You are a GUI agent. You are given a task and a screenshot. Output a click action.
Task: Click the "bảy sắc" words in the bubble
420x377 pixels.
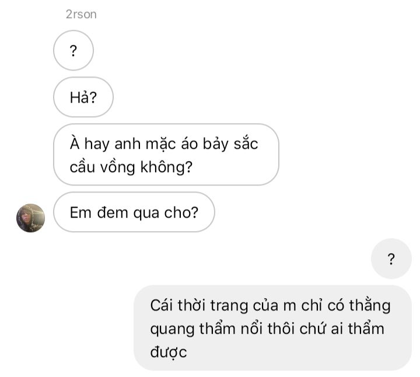point(230,144)
